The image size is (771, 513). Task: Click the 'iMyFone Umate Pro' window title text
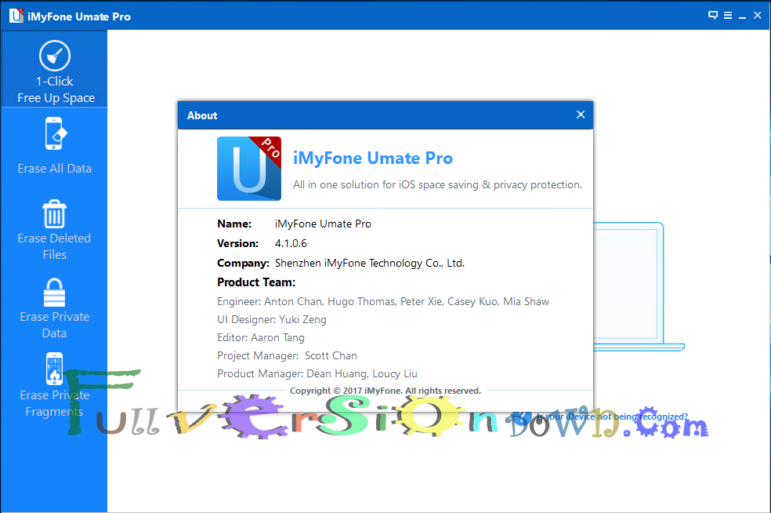pyautogui.click(x=79, y=16)
